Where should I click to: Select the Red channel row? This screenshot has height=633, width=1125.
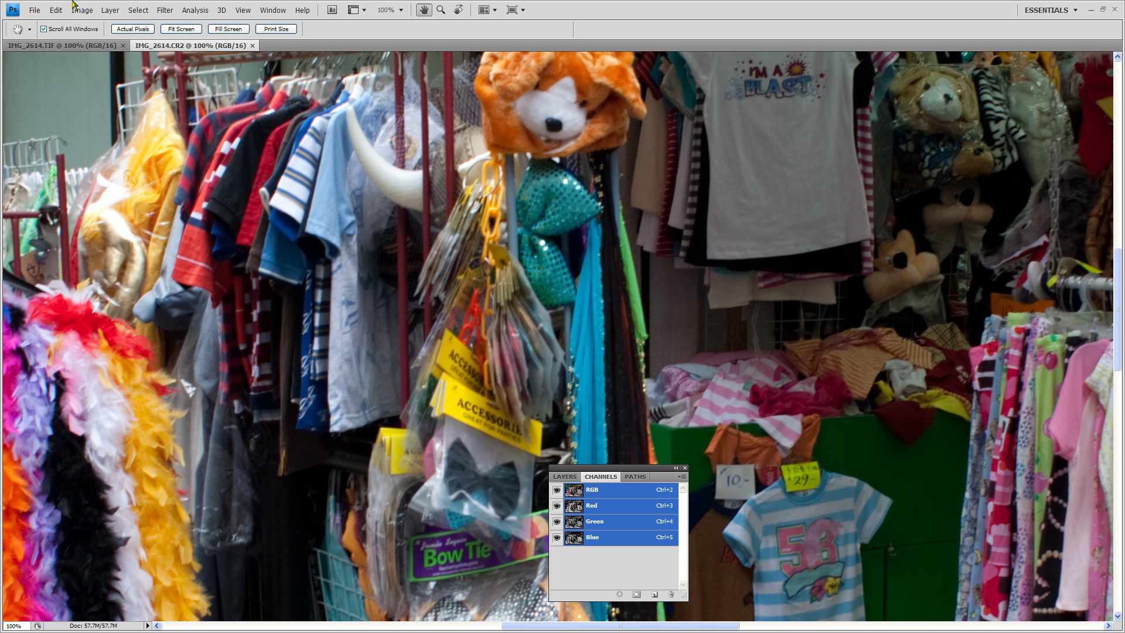621,506
